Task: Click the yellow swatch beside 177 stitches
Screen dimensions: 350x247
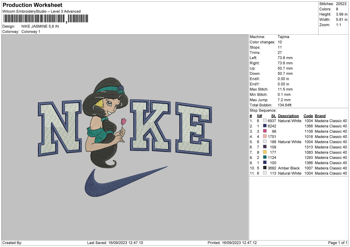Action: [x=265, y=152]
